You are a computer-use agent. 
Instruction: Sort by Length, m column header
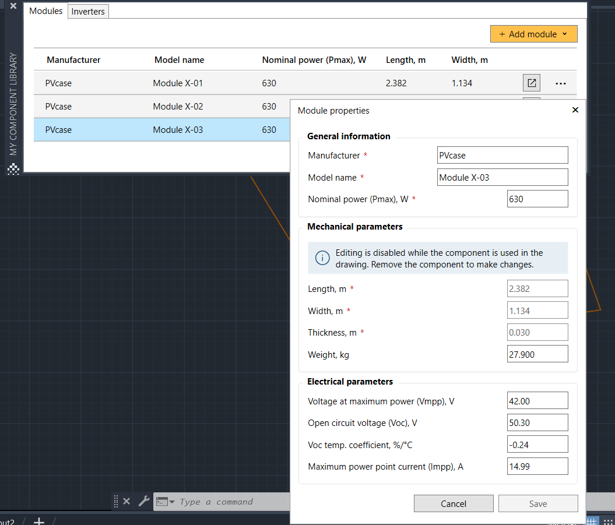point(406,59)
